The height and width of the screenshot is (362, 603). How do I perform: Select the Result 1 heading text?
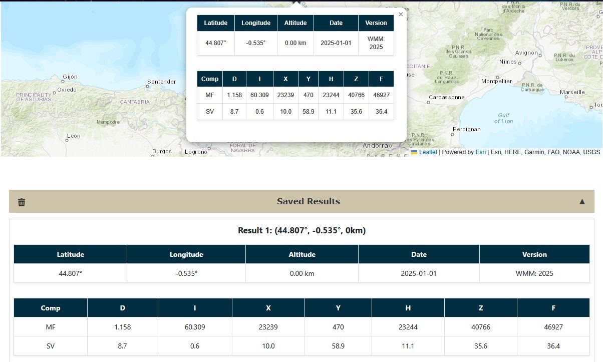pos(301,231)
